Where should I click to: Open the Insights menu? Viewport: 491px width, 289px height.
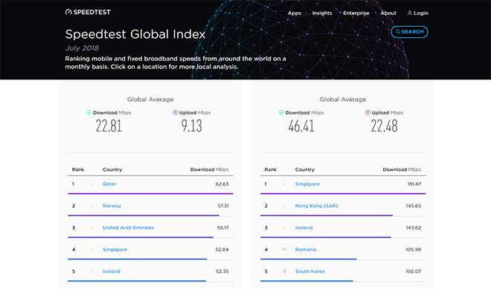[x=322, y=13]
